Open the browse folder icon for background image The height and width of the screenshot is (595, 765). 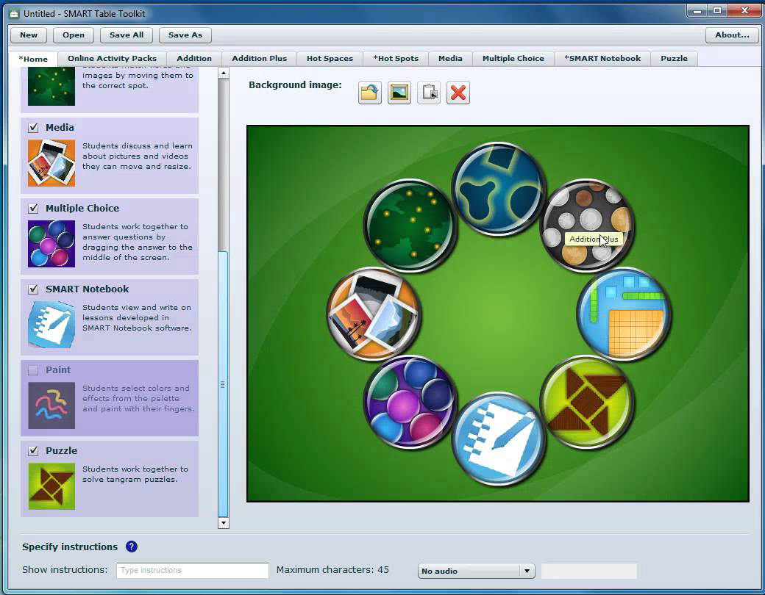click(x=370, y=93)
